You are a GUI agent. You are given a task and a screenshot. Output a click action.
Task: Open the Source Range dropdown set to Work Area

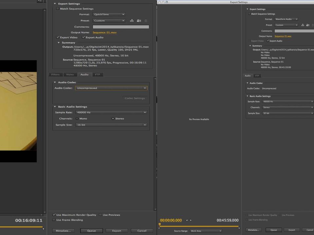(206, 231)
